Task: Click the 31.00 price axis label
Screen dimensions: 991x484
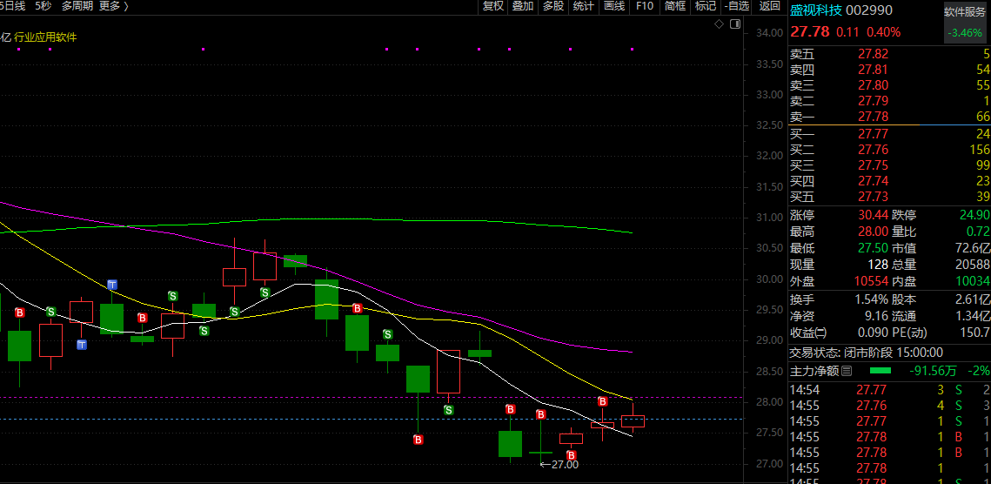Action: (x=768, y=217)
